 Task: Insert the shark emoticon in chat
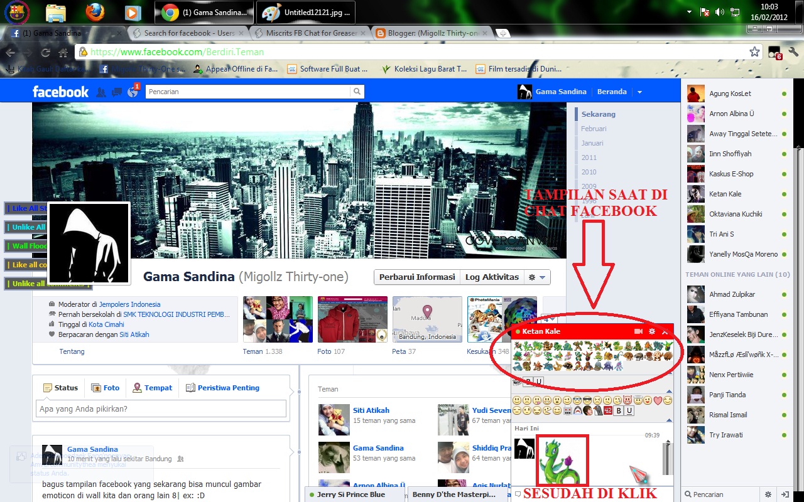[x=578, y=410]
